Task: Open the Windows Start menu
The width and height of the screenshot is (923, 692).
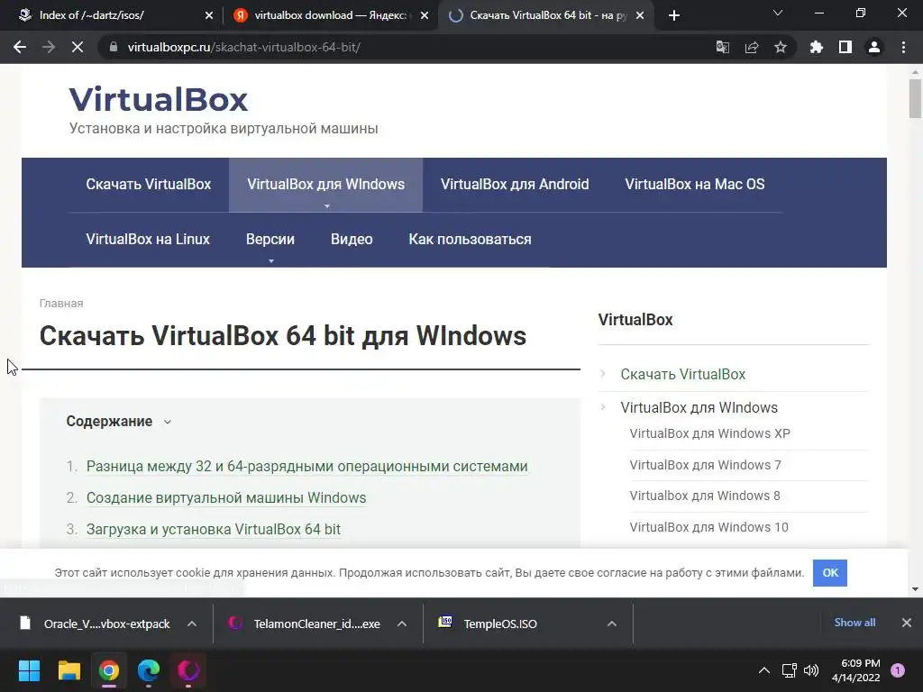Action: click(x=29, y=670)
